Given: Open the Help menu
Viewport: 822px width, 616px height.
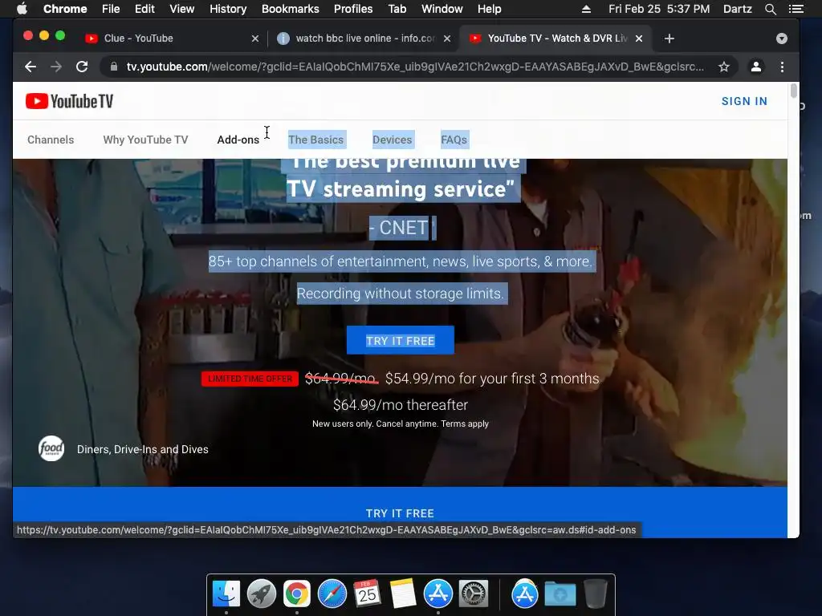Looking at the screenshot, I should tap(489, 9).
